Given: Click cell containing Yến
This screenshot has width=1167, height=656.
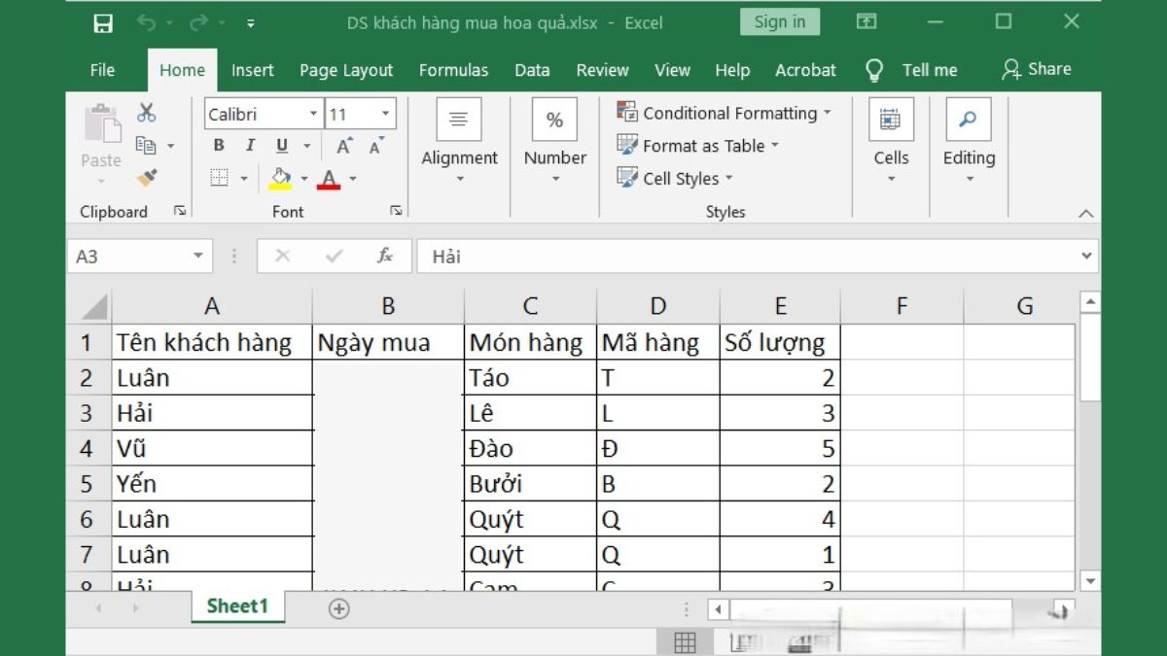Looking at the screenshot, I should tap(212, 483).
